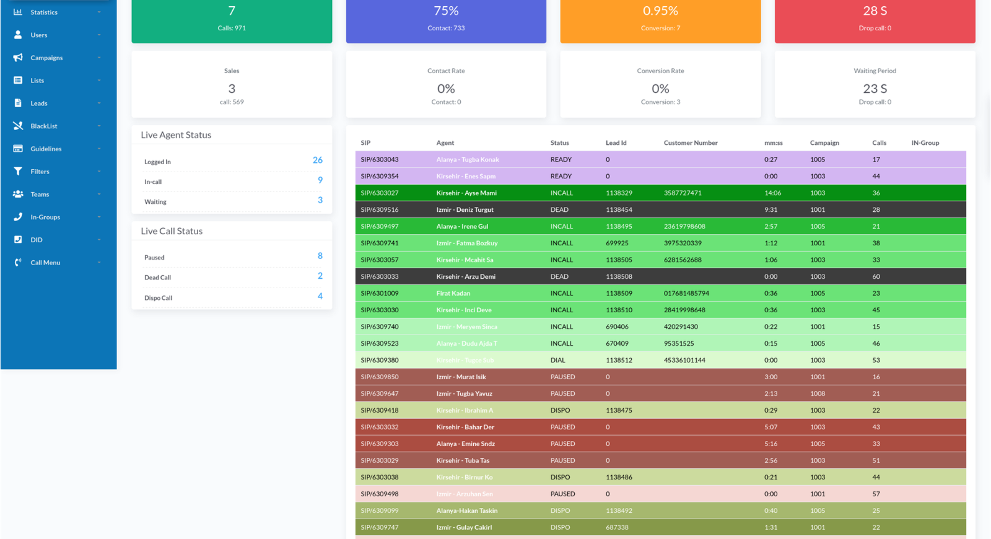Viewport: 991px width, 539px height.
Task: Expand the DID submenu chevron
Action: [99, 240]
